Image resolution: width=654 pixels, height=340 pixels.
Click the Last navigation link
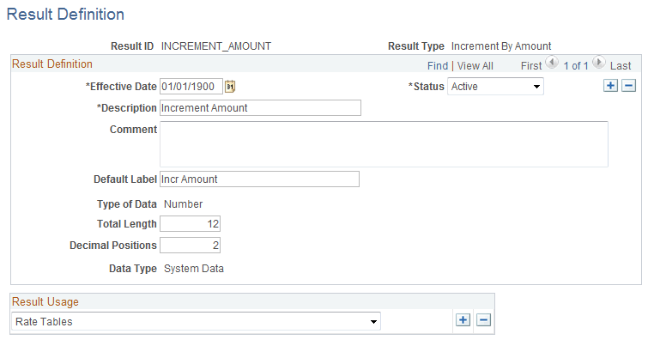[621, 66]
